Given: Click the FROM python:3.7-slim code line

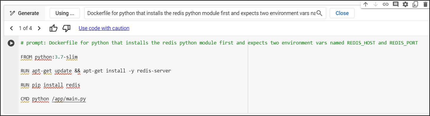Looking at the screenshot, I should pyautogui.click(x=49, y=57).
